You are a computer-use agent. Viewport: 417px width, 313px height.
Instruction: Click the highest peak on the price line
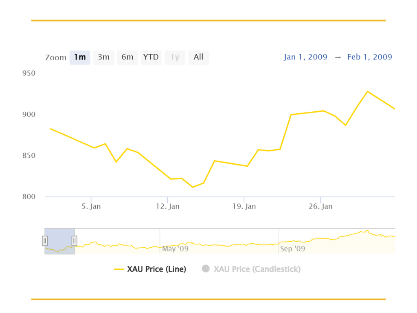coord(367,91)
